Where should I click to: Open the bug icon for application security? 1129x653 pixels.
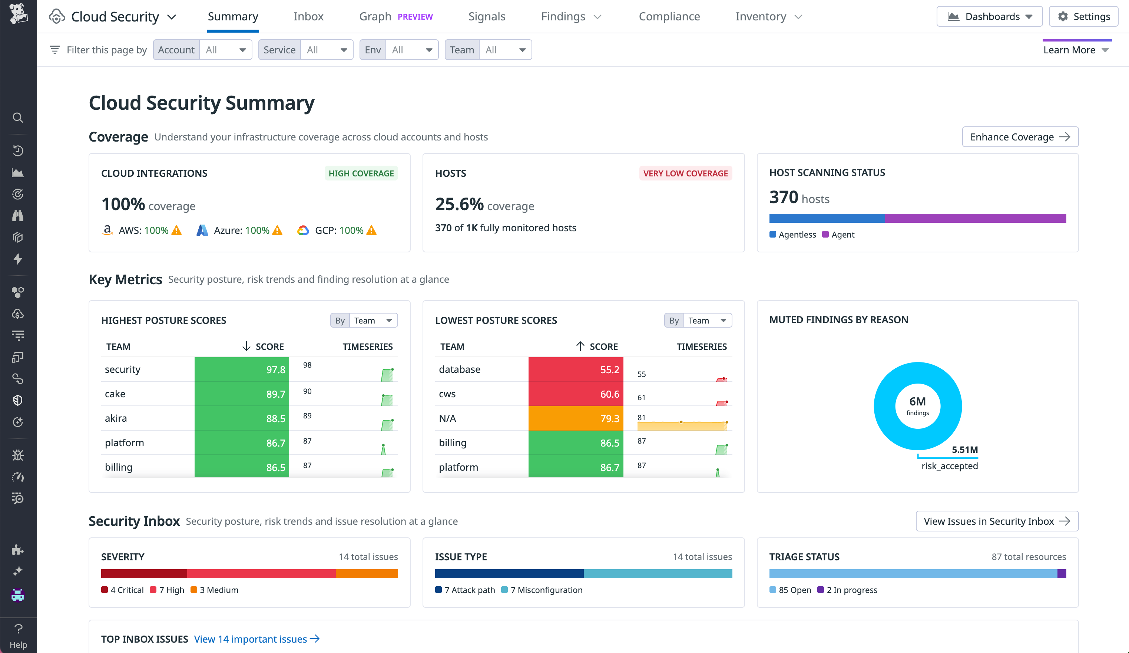(x=18, y=455)
